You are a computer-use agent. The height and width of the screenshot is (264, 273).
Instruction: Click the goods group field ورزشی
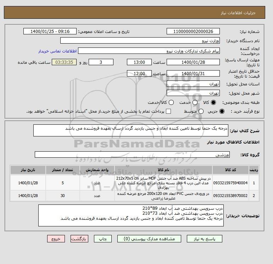pyautogui.click(x=132, y=155)
